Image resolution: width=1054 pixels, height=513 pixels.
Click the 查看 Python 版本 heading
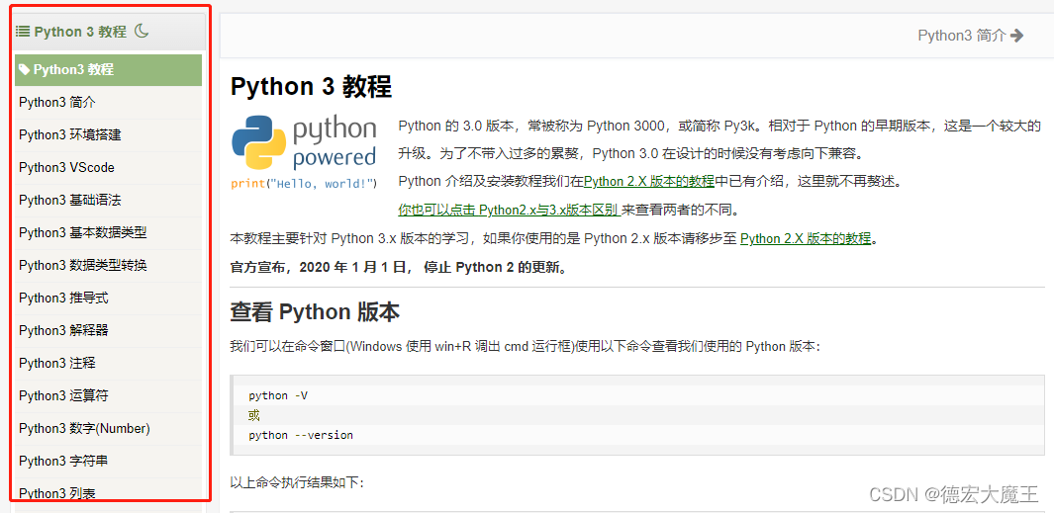(x=316, y=312)
